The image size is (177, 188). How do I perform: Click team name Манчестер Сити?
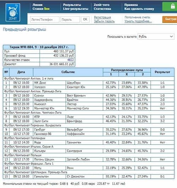[78, 108]
